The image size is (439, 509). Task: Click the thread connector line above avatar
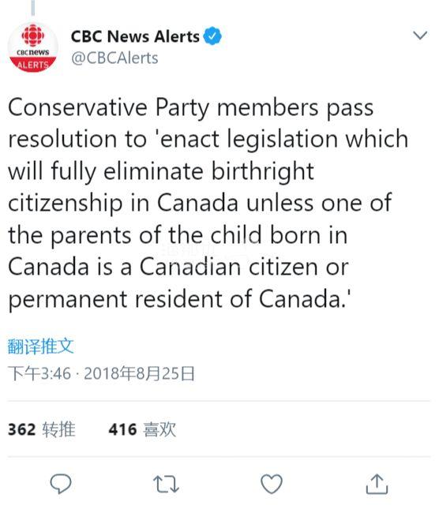point(33,8)
